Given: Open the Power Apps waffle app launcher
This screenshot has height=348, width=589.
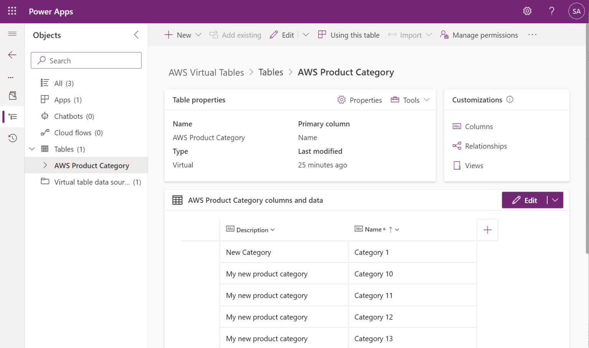Looking at the screenshot, I should [x=12, y=11].
